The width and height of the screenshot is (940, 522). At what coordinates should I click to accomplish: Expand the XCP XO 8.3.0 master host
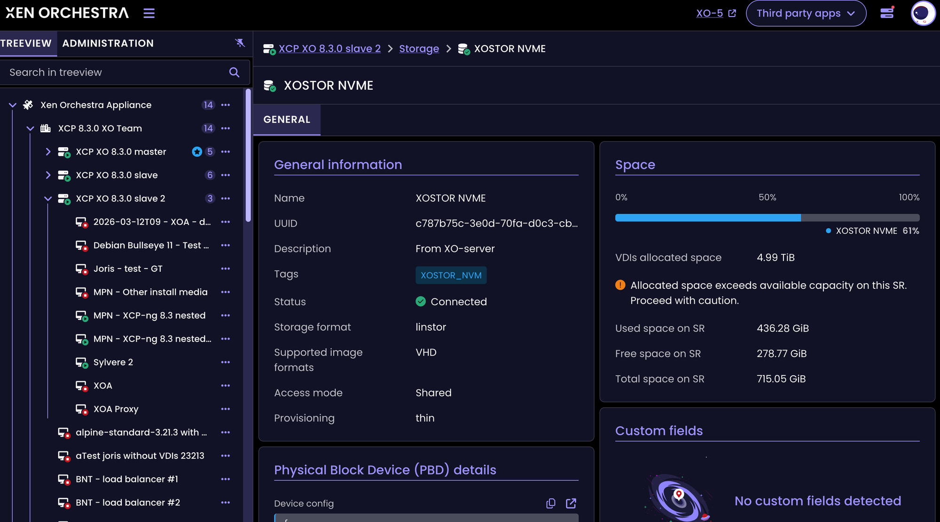point(48,152)
